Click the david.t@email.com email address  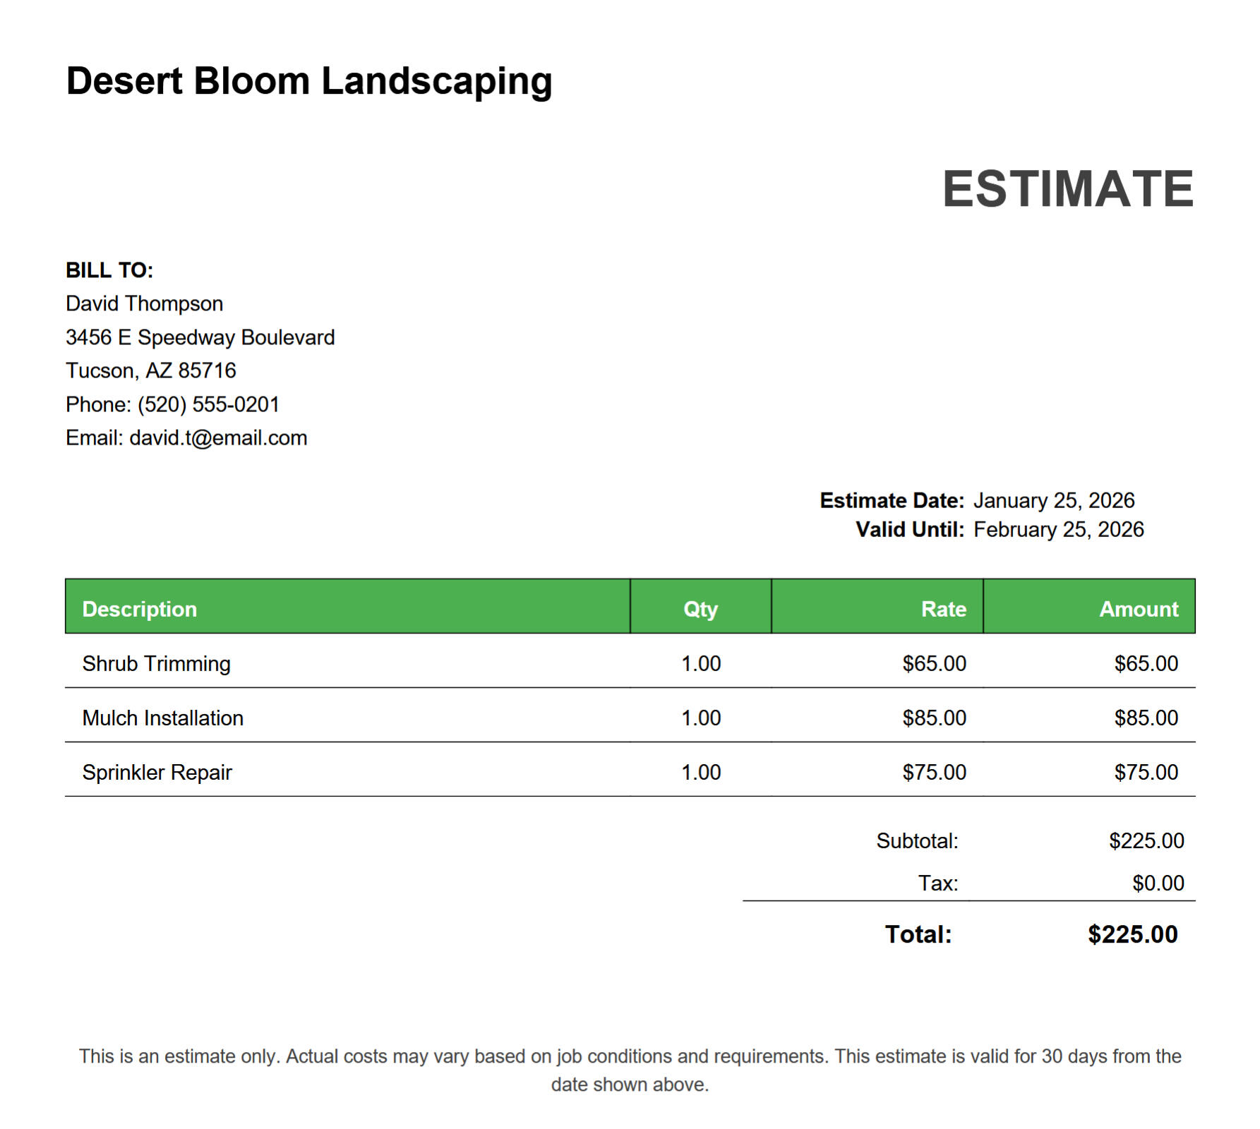218,438
